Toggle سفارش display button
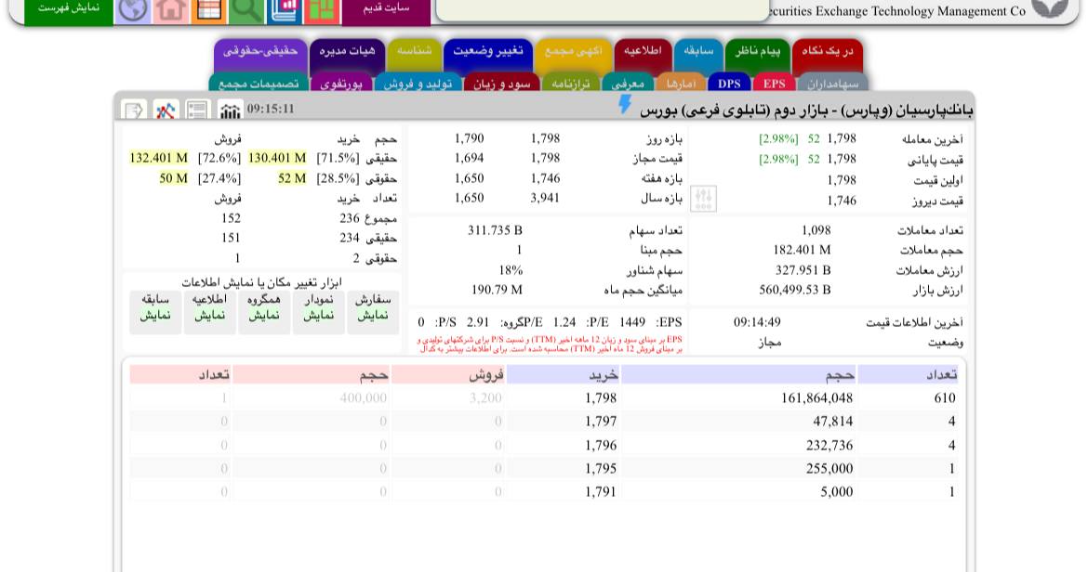 point(373,308)
